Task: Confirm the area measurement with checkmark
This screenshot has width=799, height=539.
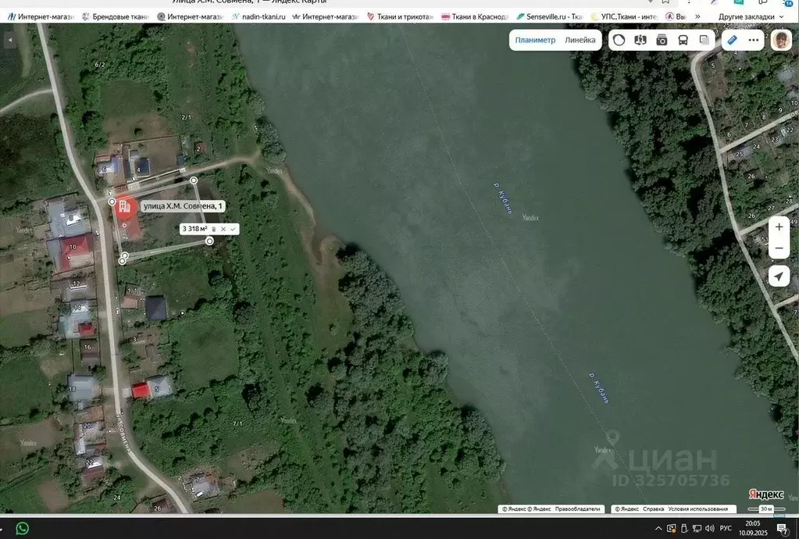Action: tap(233, 229)
